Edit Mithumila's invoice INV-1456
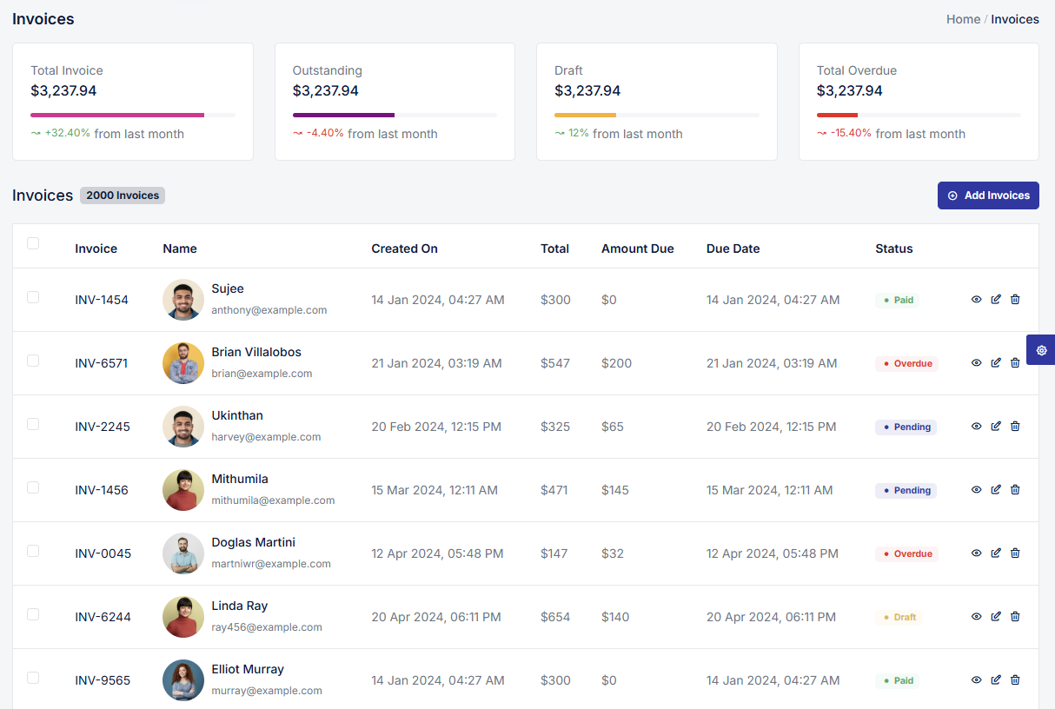This screenshot has height=709, width=1055. pyautogui.click(x=996, y=489)
